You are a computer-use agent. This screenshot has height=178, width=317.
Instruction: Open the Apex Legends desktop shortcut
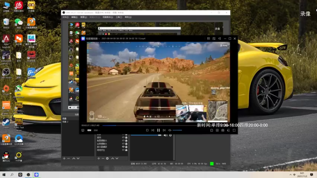coord(6,41)
